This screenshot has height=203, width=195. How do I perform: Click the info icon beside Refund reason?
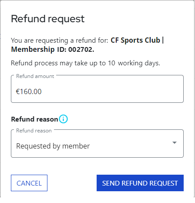click(x=63, y=119)
